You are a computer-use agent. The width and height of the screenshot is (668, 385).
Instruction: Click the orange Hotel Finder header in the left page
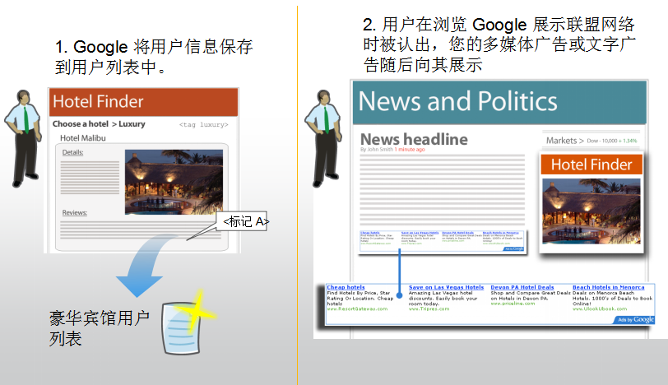pos(144,102)
